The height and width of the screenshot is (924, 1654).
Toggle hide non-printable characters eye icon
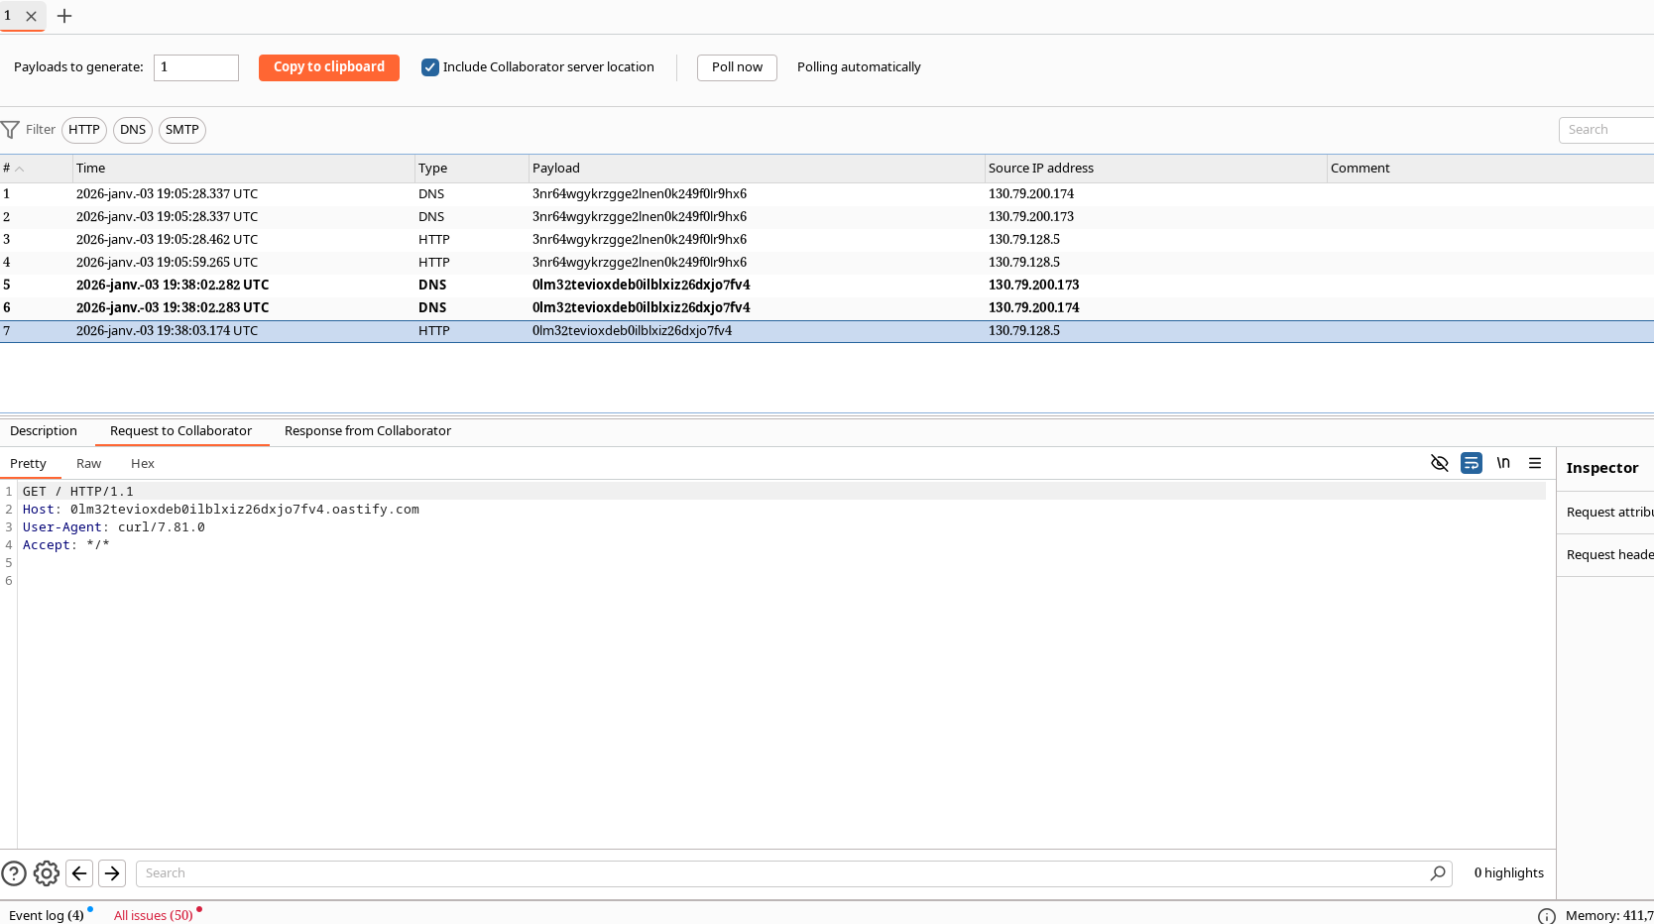click(x=1439, y=463)
